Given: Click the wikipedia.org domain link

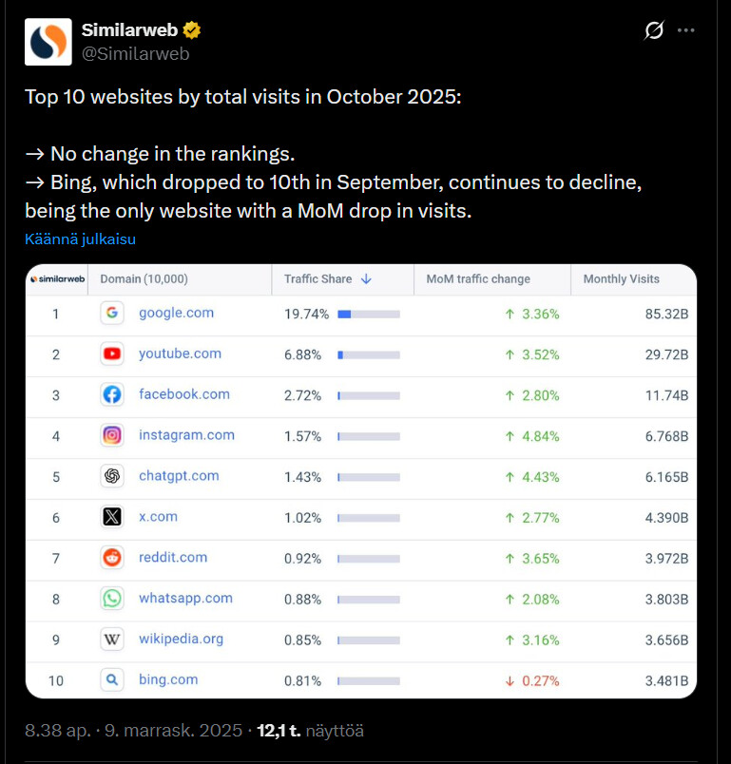Looking at the screenshot, I should pos(181,639).
